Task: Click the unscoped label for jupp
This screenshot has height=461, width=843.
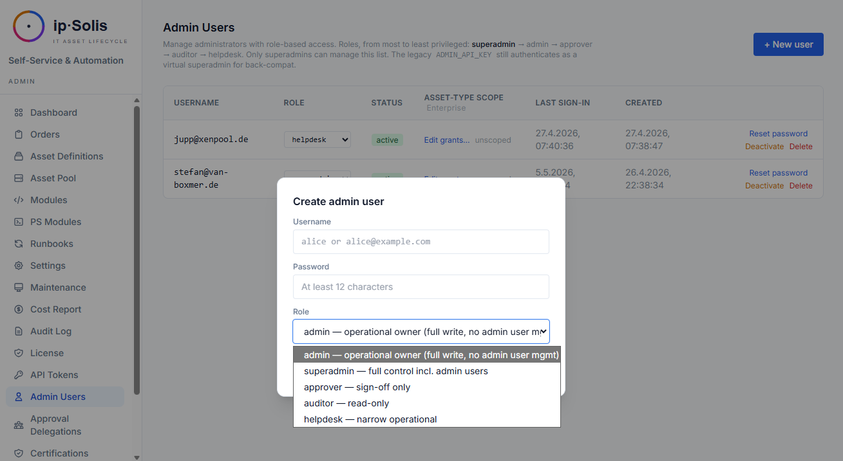Action: coord(493,140)
